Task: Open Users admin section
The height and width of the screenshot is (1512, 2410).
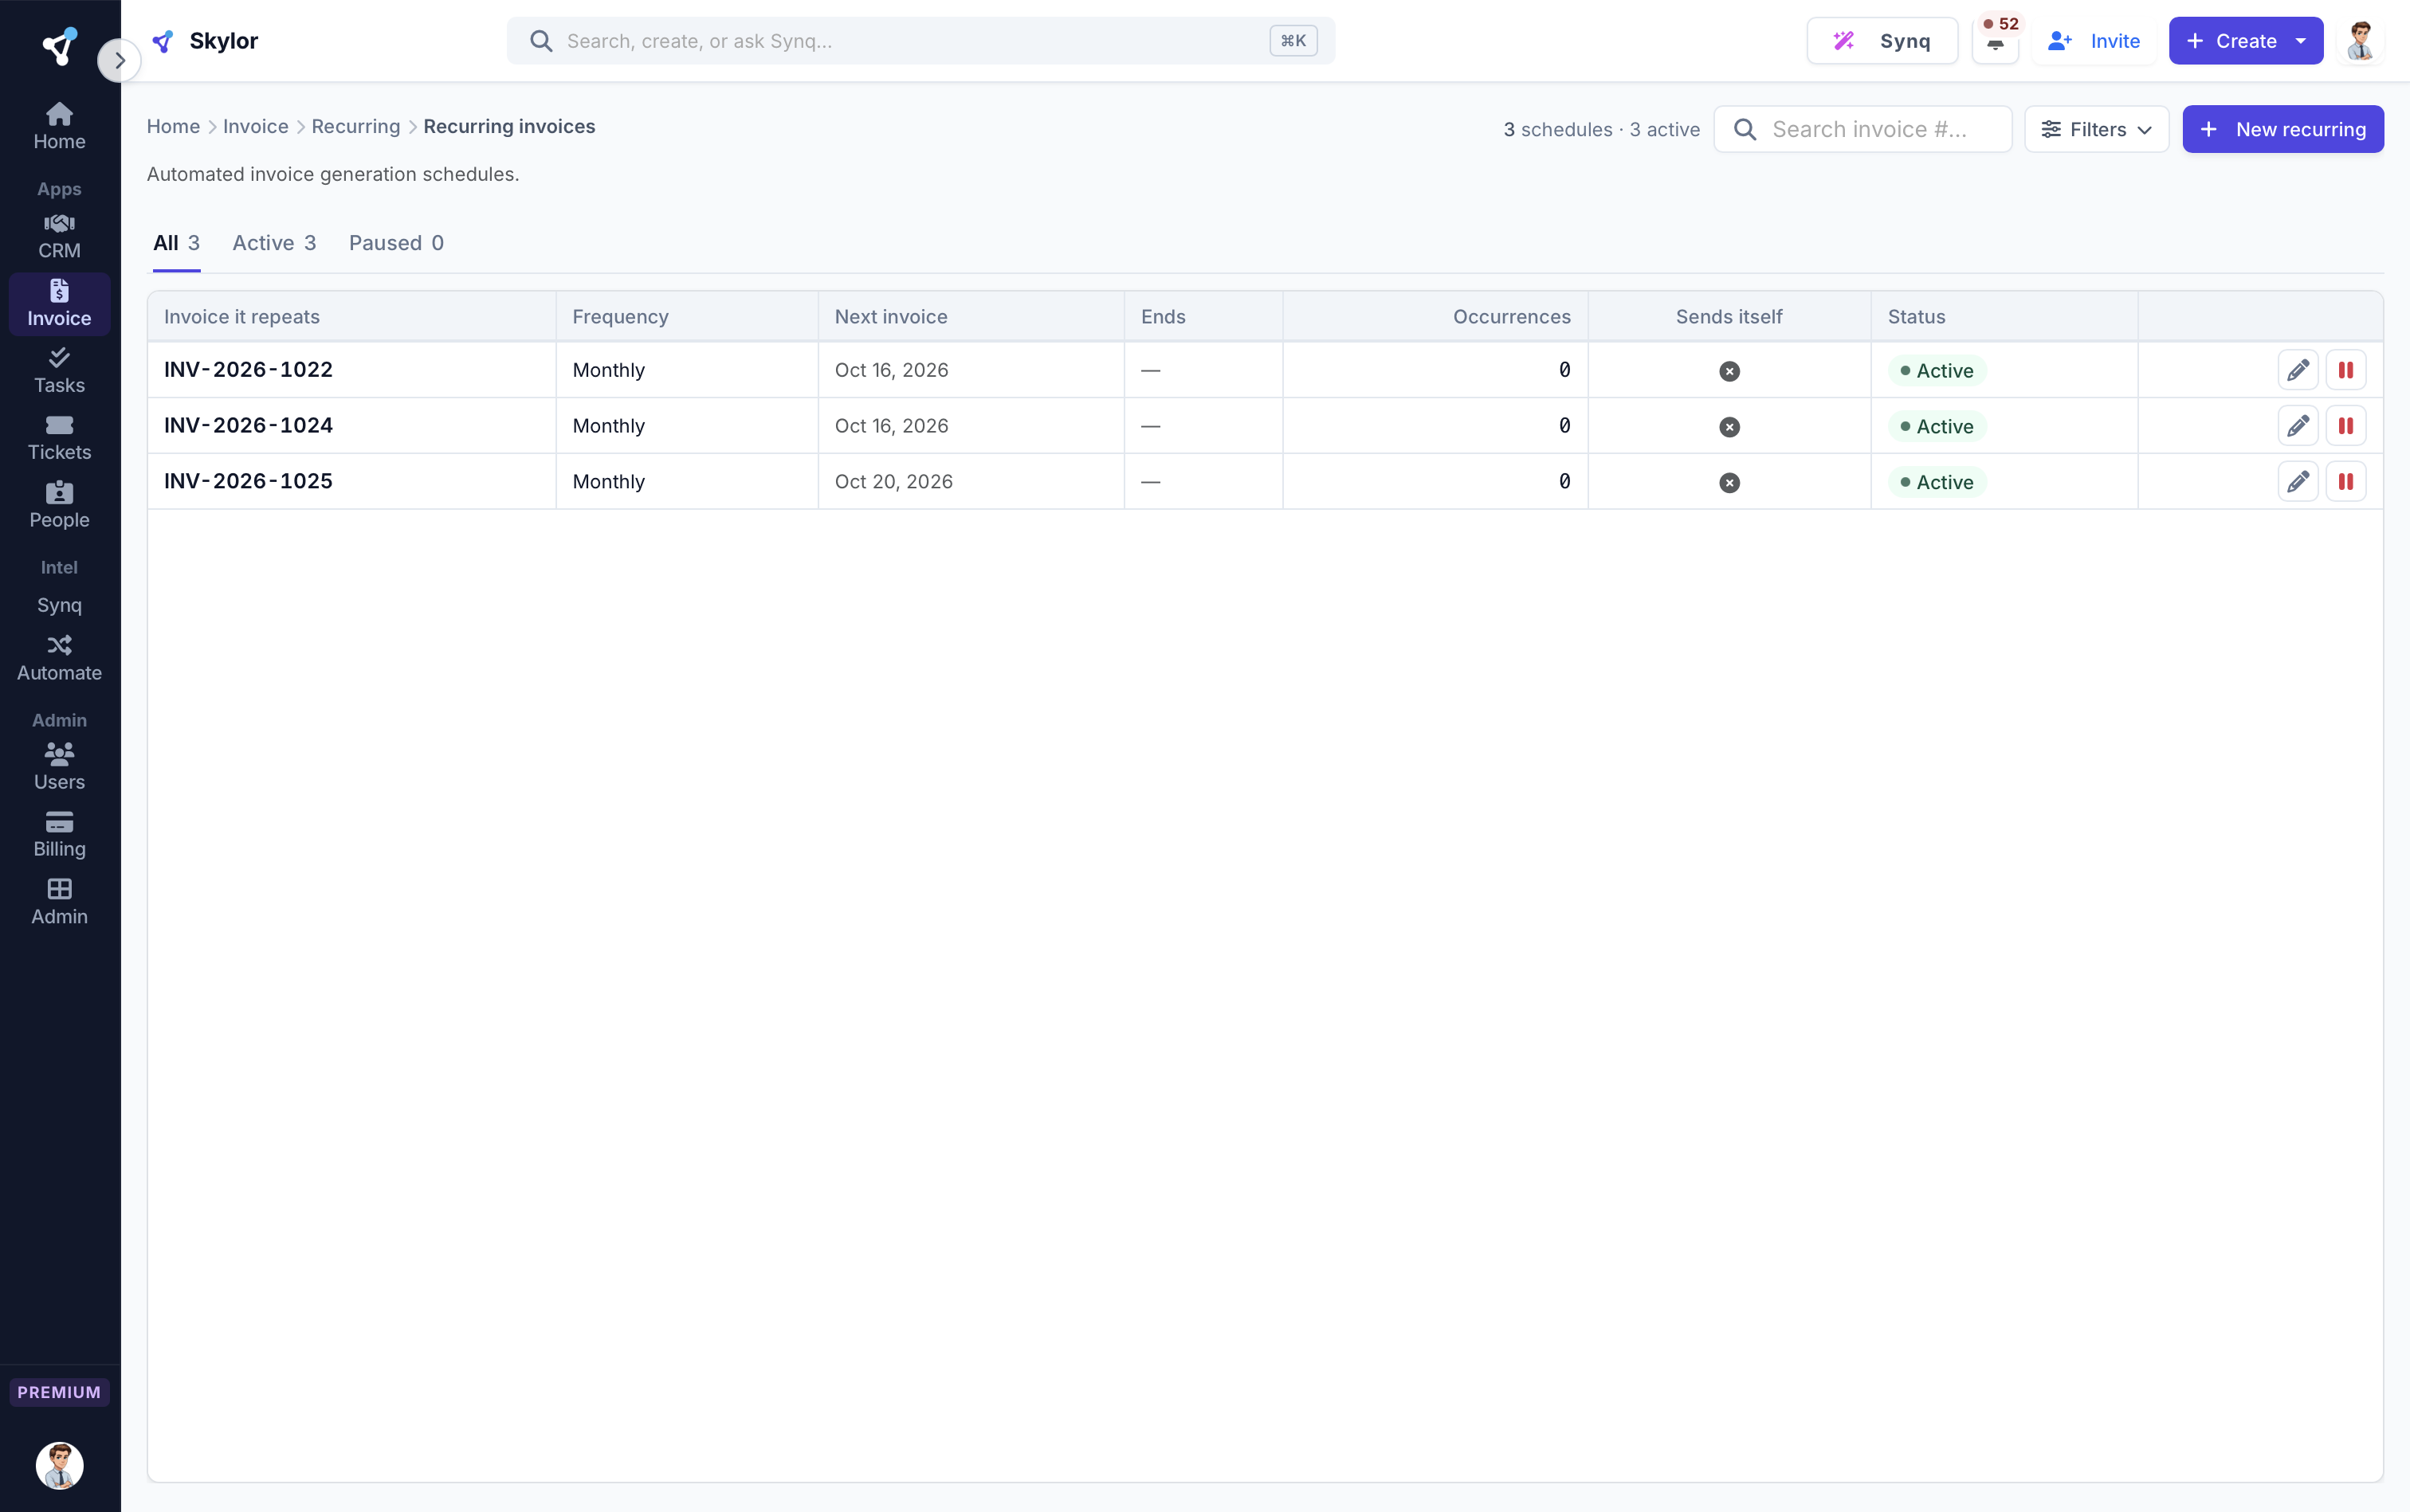Action: 59,768
